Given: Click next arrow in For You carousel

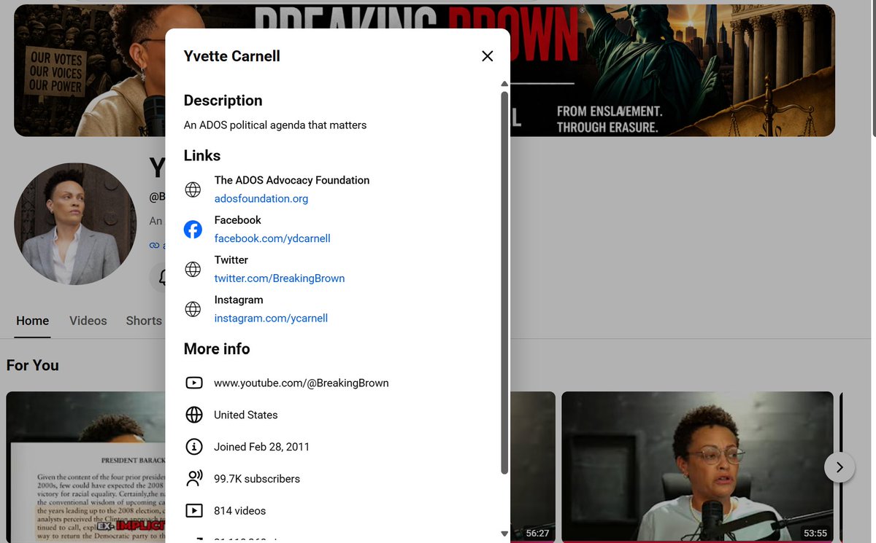Looking at the screenshot, I should tap(839, 467).
